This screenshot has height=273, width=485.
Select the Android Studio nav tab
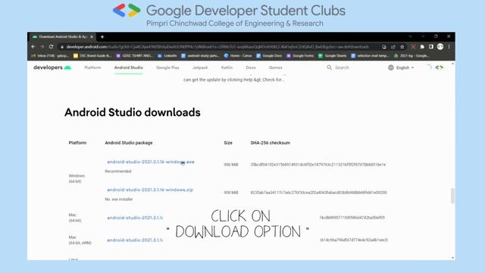tap(128, 67)
